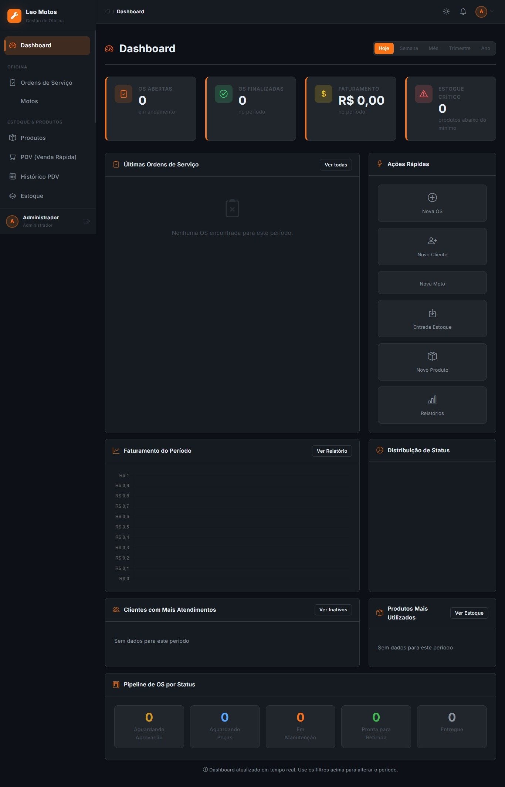Click the home icon in the breadcrumb
This screenshot has height=787, width=505.
click(x=108, y=11)
